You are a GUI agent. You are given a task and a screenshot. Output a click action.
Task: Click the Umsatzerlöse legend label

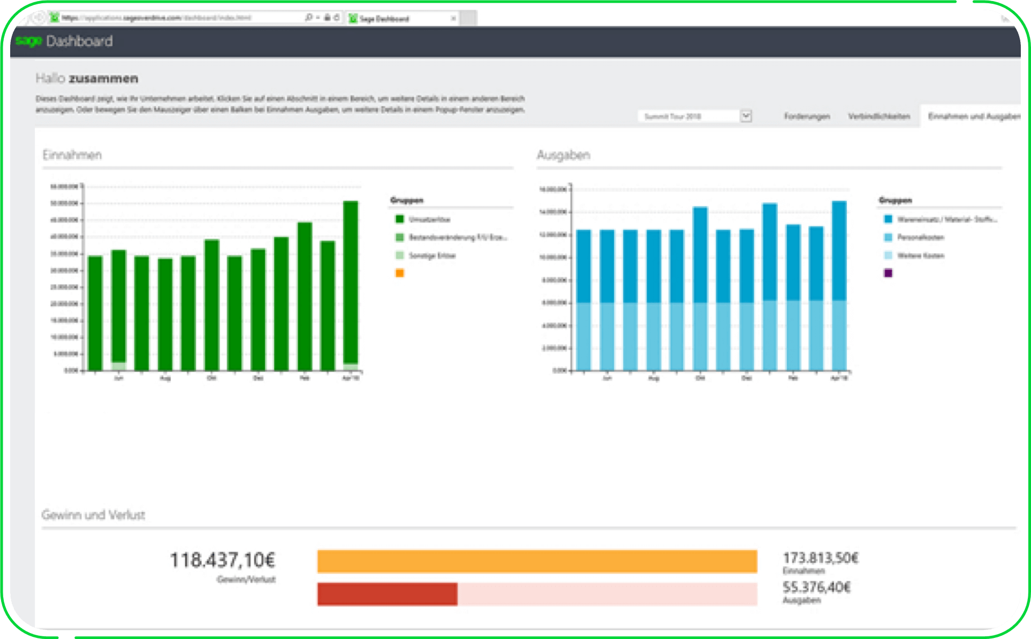point(429,220)
